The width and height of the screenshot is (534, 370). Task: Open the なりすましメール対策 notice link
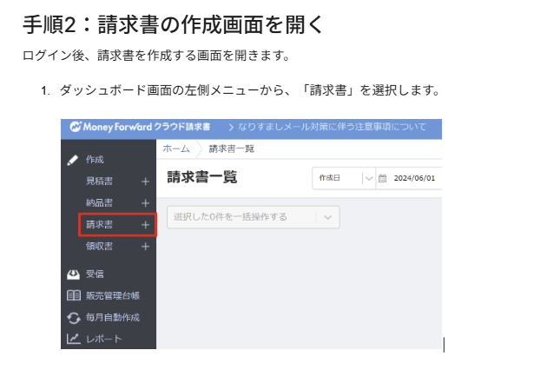click(x=327, y=127)
